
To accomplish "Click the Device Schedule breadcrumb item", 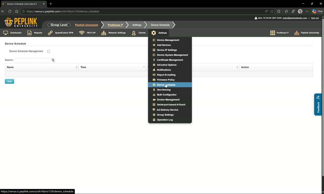I will point(160,25).
